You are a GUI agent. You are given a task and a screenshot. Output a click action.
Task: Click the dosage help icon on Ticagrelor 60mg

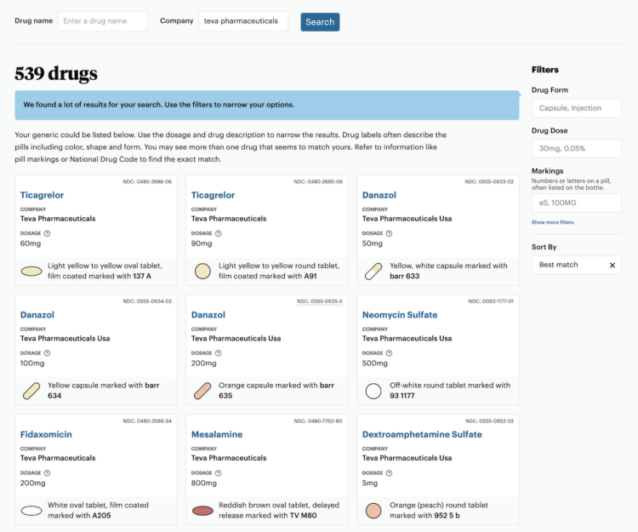[47, 232]
